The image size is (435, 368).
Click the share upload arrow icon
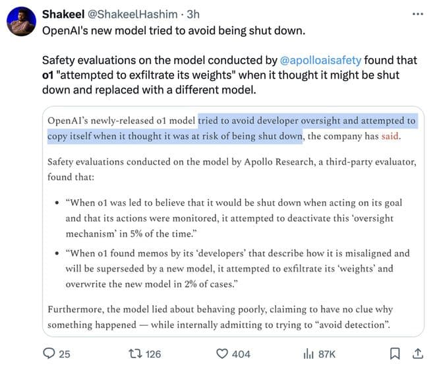417,354
